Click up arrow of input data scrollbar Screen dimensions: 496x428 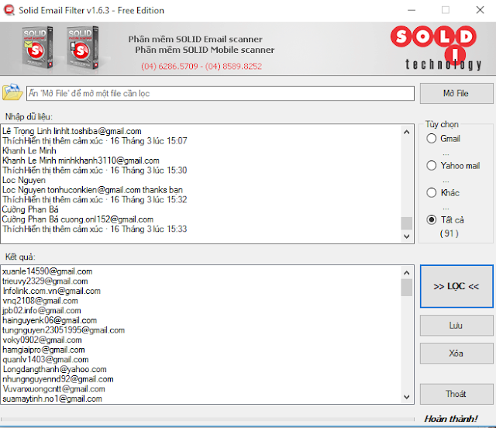click(407, 132)
